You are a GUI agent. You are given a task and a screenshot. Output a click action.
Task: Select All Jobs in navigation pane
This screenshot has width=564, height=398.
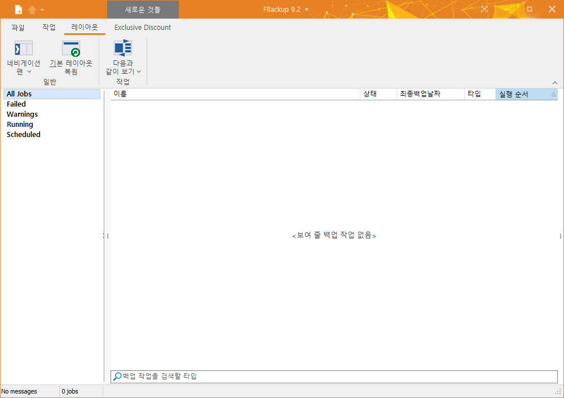pyautogui.click(x=52, y=94)
